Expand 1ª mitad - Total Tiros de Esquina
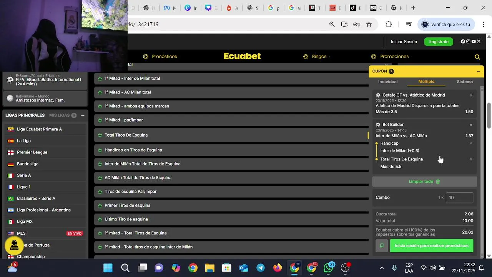The image size is (492, 277). 231,233
